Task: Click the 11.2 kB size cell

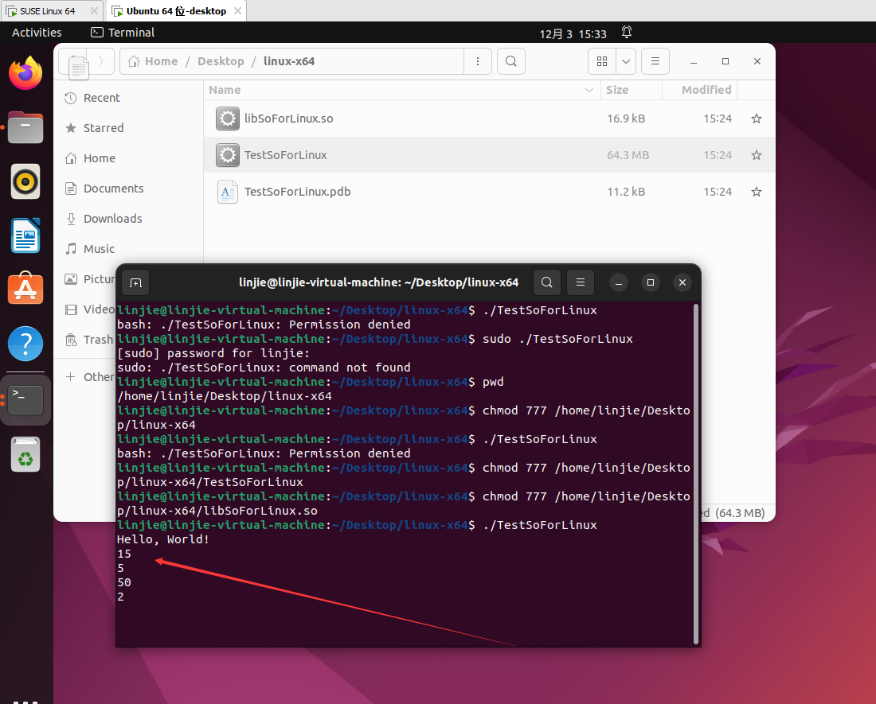Action: [626, 192]
